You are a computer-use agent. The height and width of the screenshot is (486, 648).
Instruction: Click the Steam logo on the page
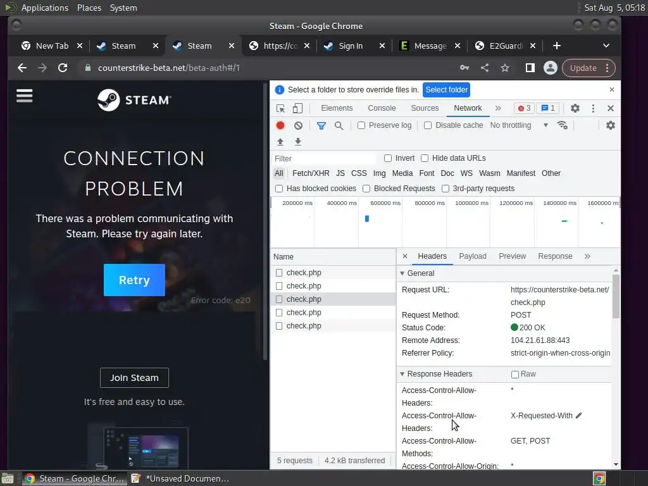coord(134,100)
